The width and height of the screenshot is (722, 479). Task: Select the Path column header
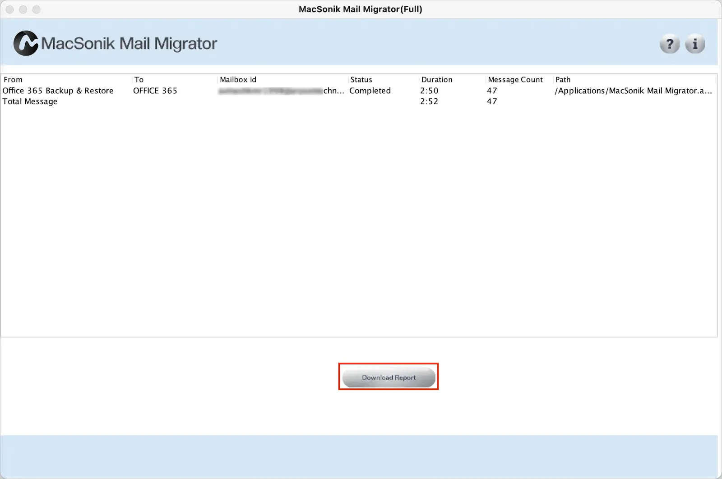(x=634, y=79)
